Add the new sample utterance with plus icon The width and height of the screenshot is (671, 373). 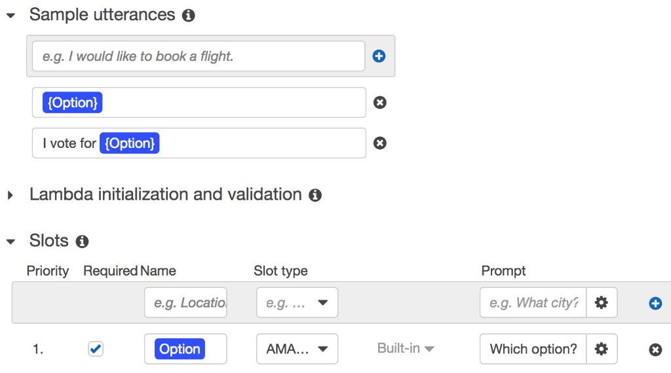point(379,56)
